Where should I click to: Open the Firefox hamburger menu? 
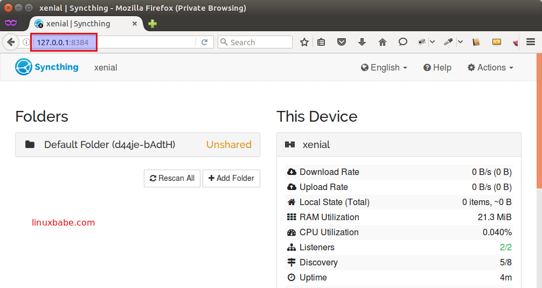(x=531, y=42)
